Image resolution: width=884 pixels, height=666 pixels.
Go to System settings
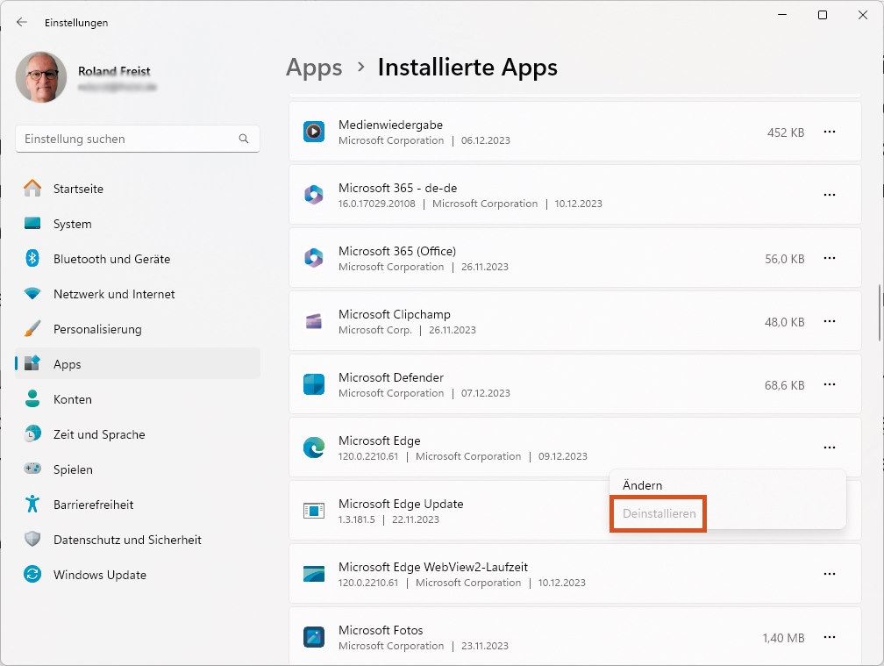pyautogui.click(x=138, y=224)
